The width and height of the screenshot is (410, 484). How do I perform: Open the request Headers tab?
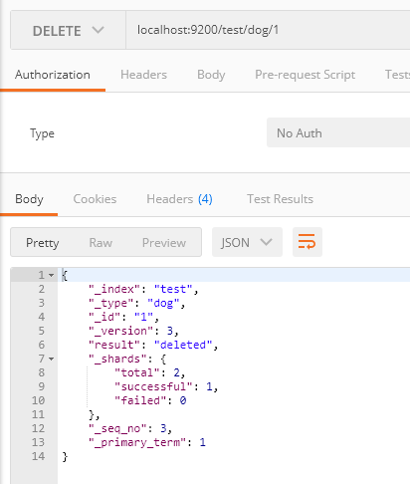pos(143,75)
